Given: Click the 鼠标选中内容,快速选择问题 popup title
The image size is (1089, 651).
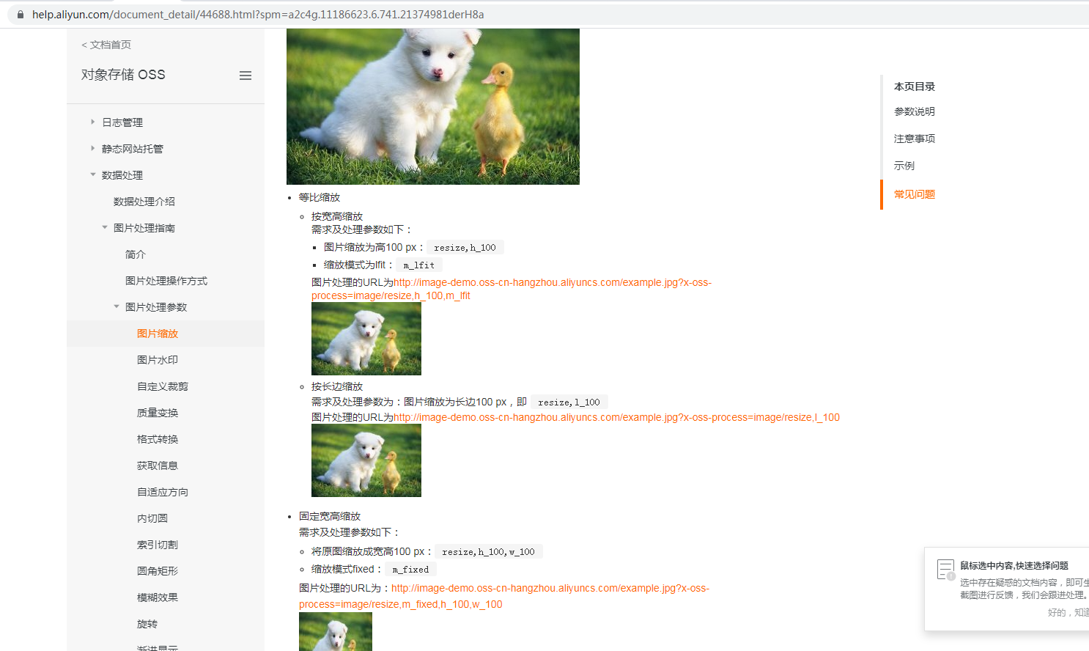Looking at the screenshot, I should [1014, 565].
